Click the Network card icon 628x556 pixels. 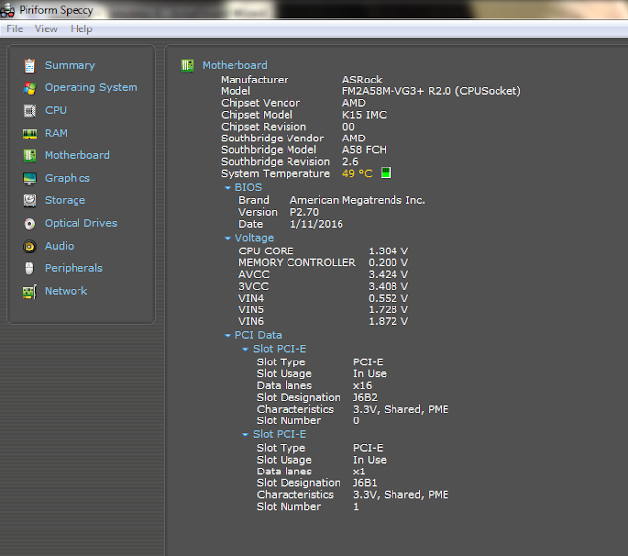tap(29, 292)
